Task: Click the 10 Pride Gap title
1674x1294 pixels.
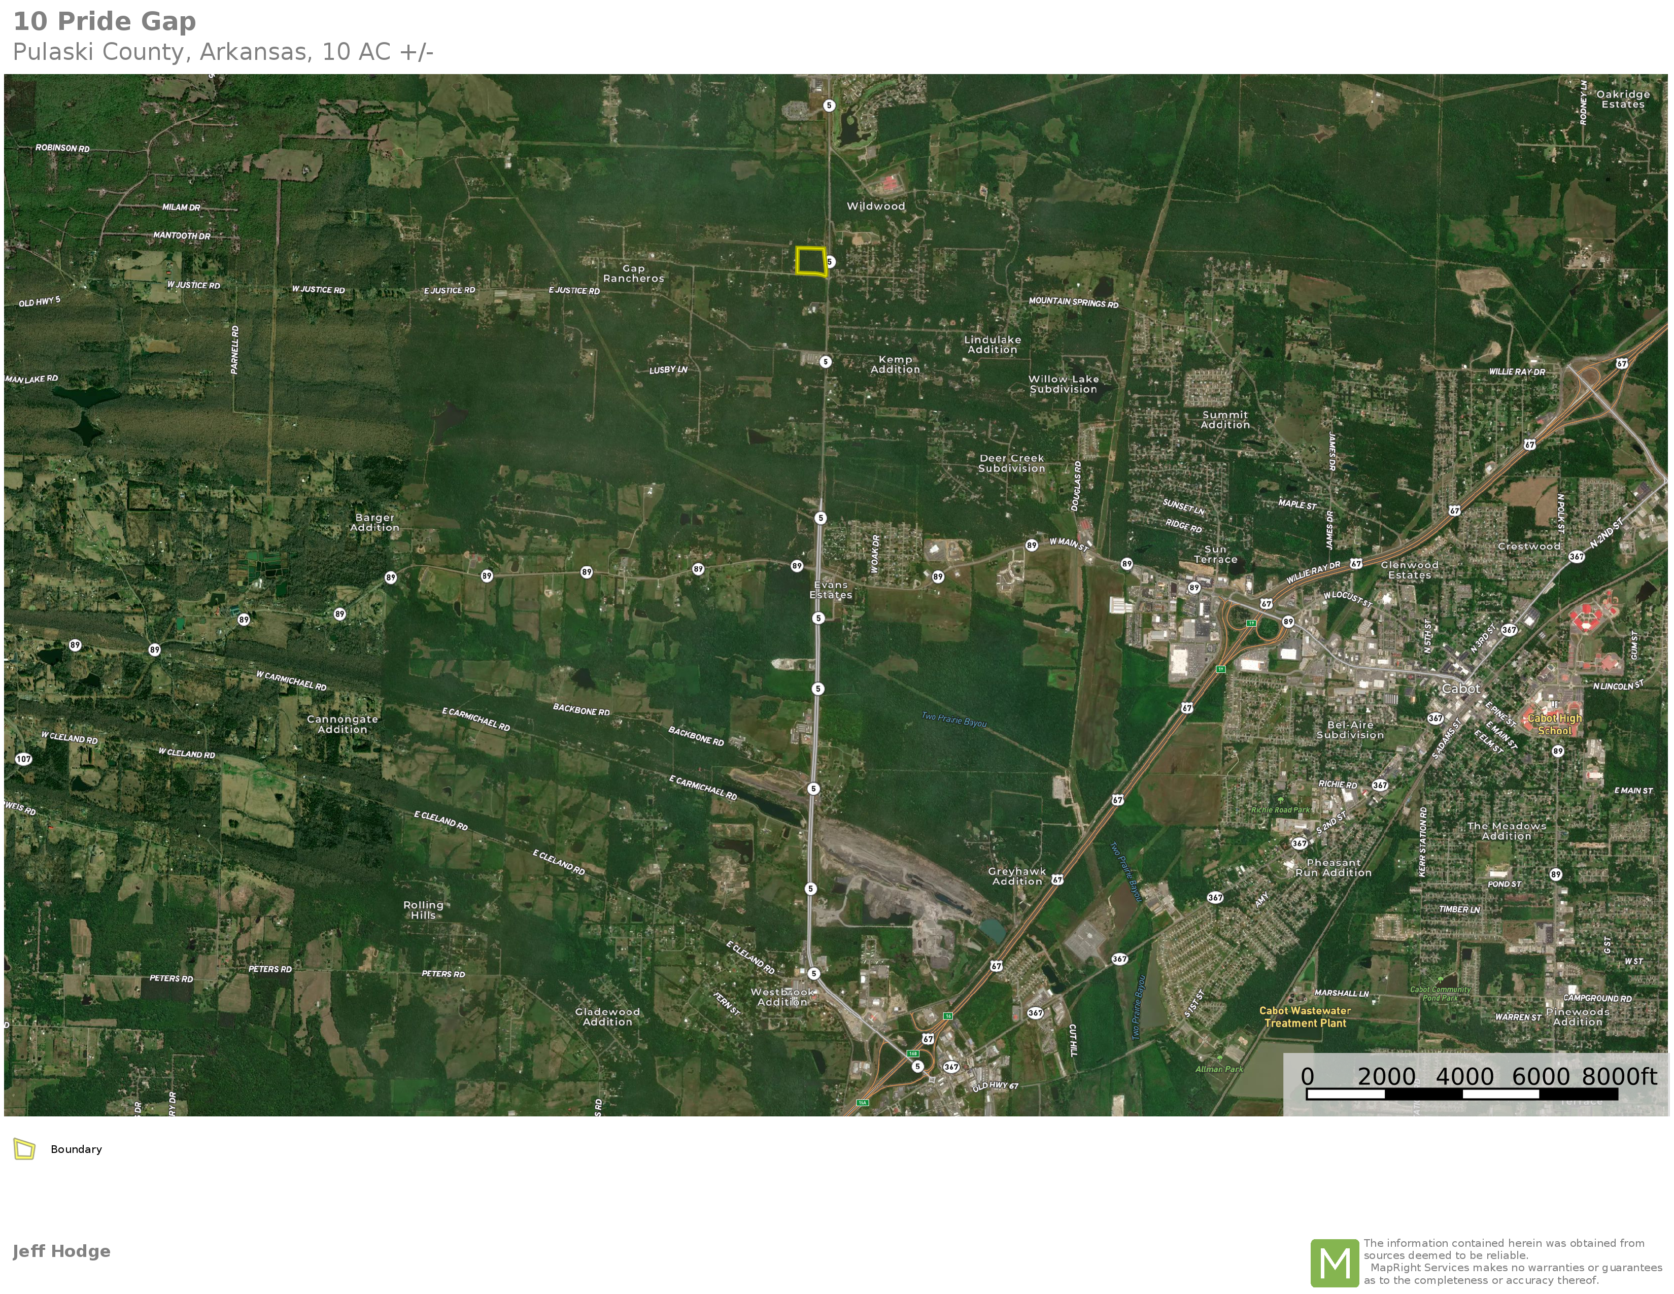Action: click(x=104, y=21)
